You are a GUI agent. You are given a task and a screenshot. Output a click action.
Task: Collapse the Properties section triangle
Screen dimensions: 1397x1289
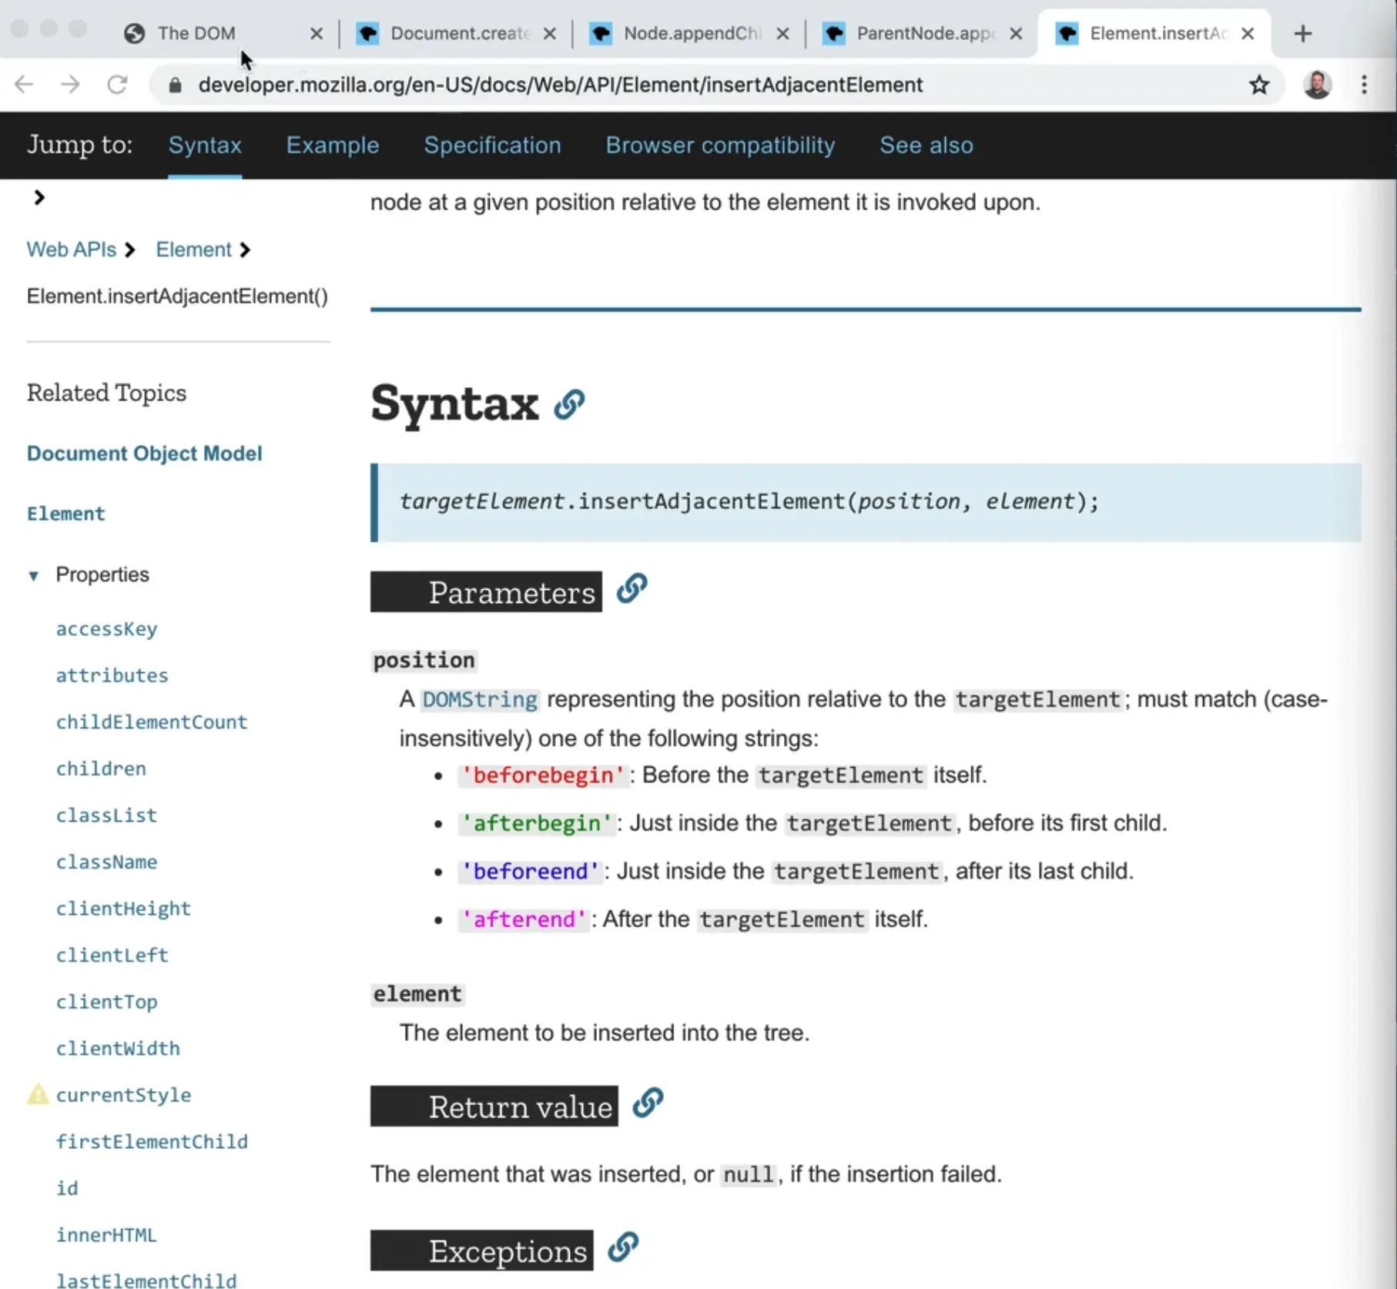[33, 575]
